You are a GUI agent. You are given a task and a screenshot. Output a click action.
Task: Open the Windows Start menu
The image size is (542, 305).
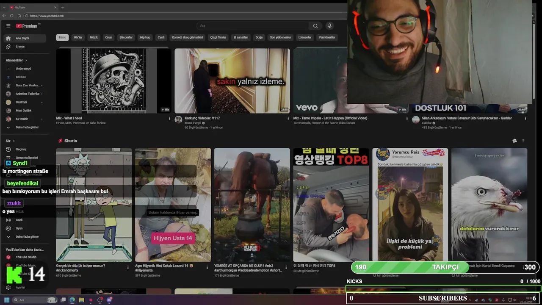pos(7,300)
